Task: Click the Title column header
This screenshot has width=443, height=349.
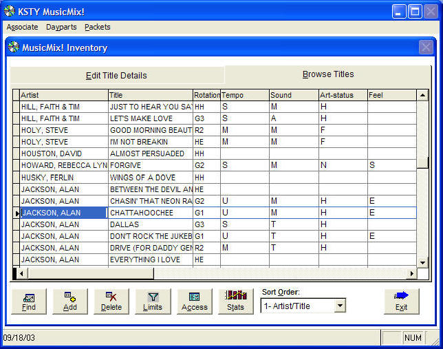Action: (151, 95)
